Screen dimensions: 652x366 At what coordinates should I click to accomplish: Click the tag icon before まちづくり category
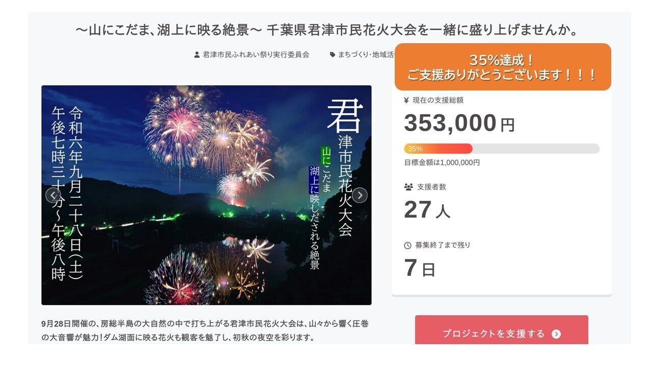coord(333,55)
